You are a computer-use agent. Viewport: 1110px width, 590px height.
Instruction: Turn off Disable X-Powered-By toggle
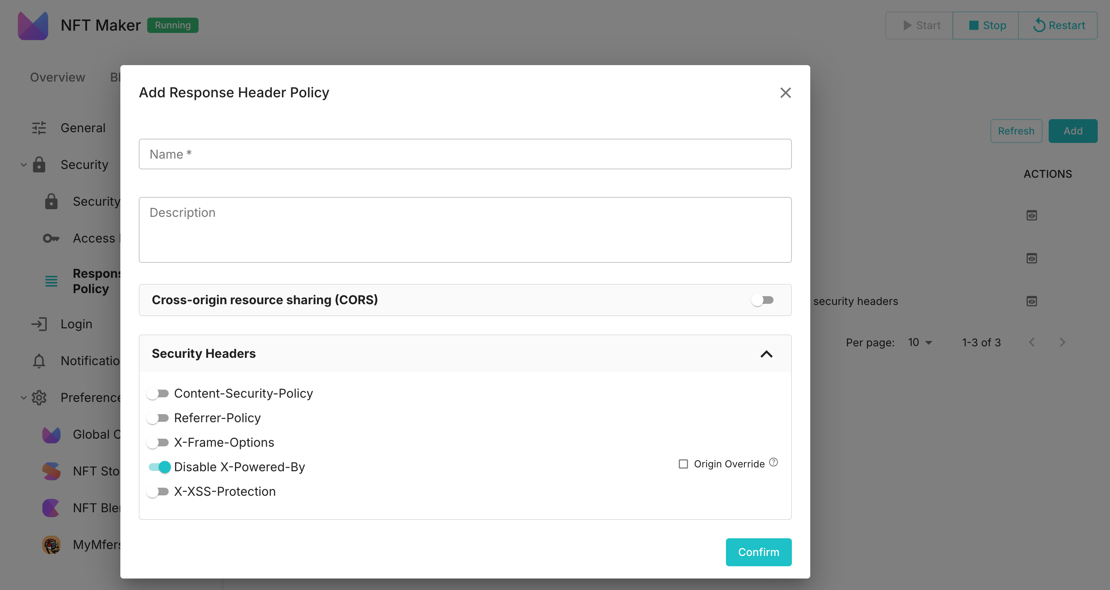pyautogui.click(x=159, y=467)
